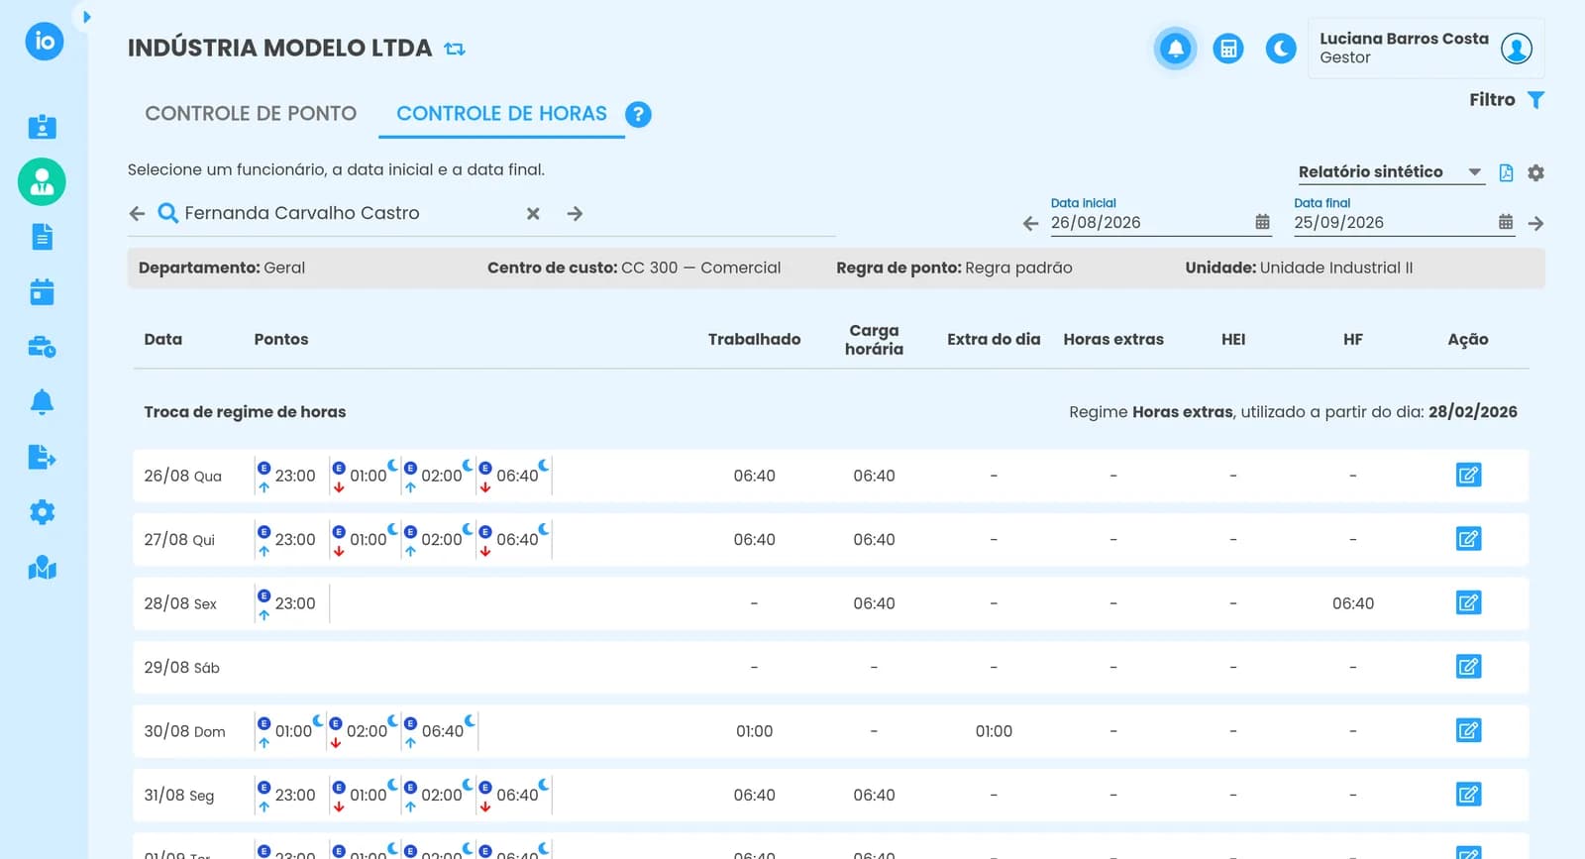Select the CONTROLE DE HORAS tab

pyautogui.click(x=501, y=114)
